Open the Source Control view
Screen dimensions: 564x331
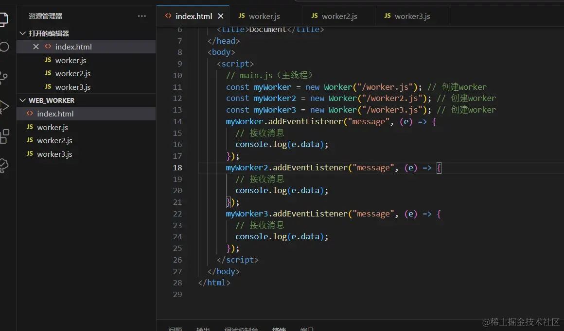[3, 77]
